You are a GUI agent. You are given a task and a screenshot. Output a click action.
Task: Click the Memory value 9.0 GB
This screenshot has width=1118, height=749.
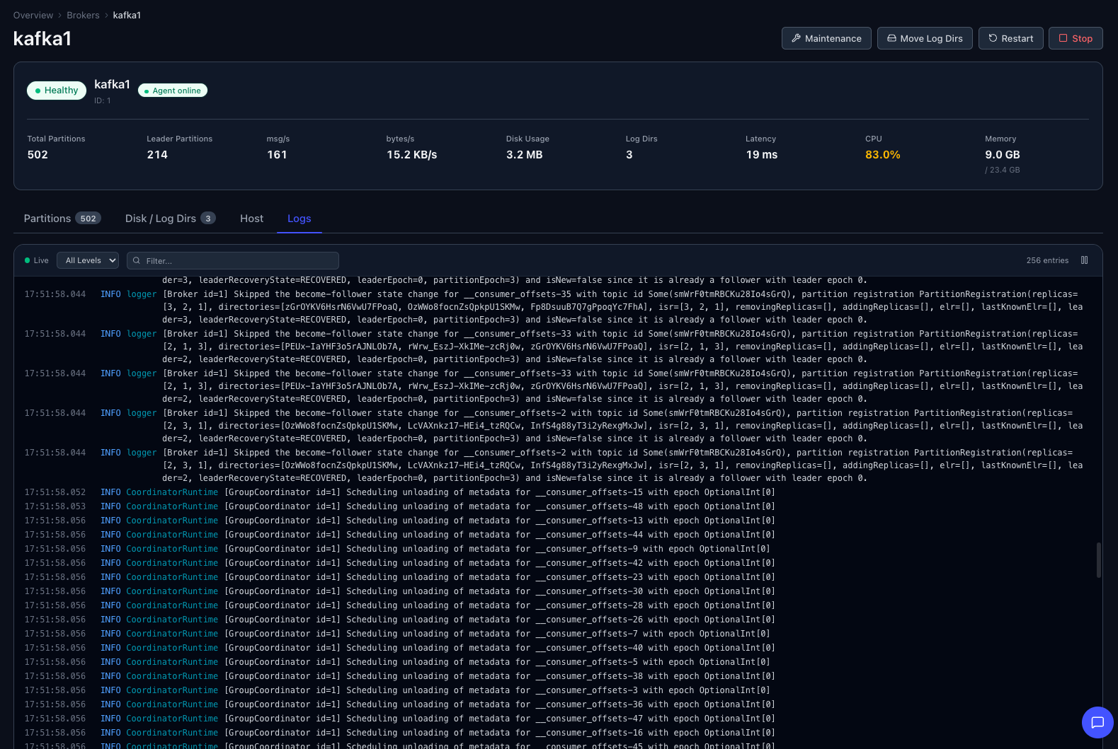[x=1002, y=154]
